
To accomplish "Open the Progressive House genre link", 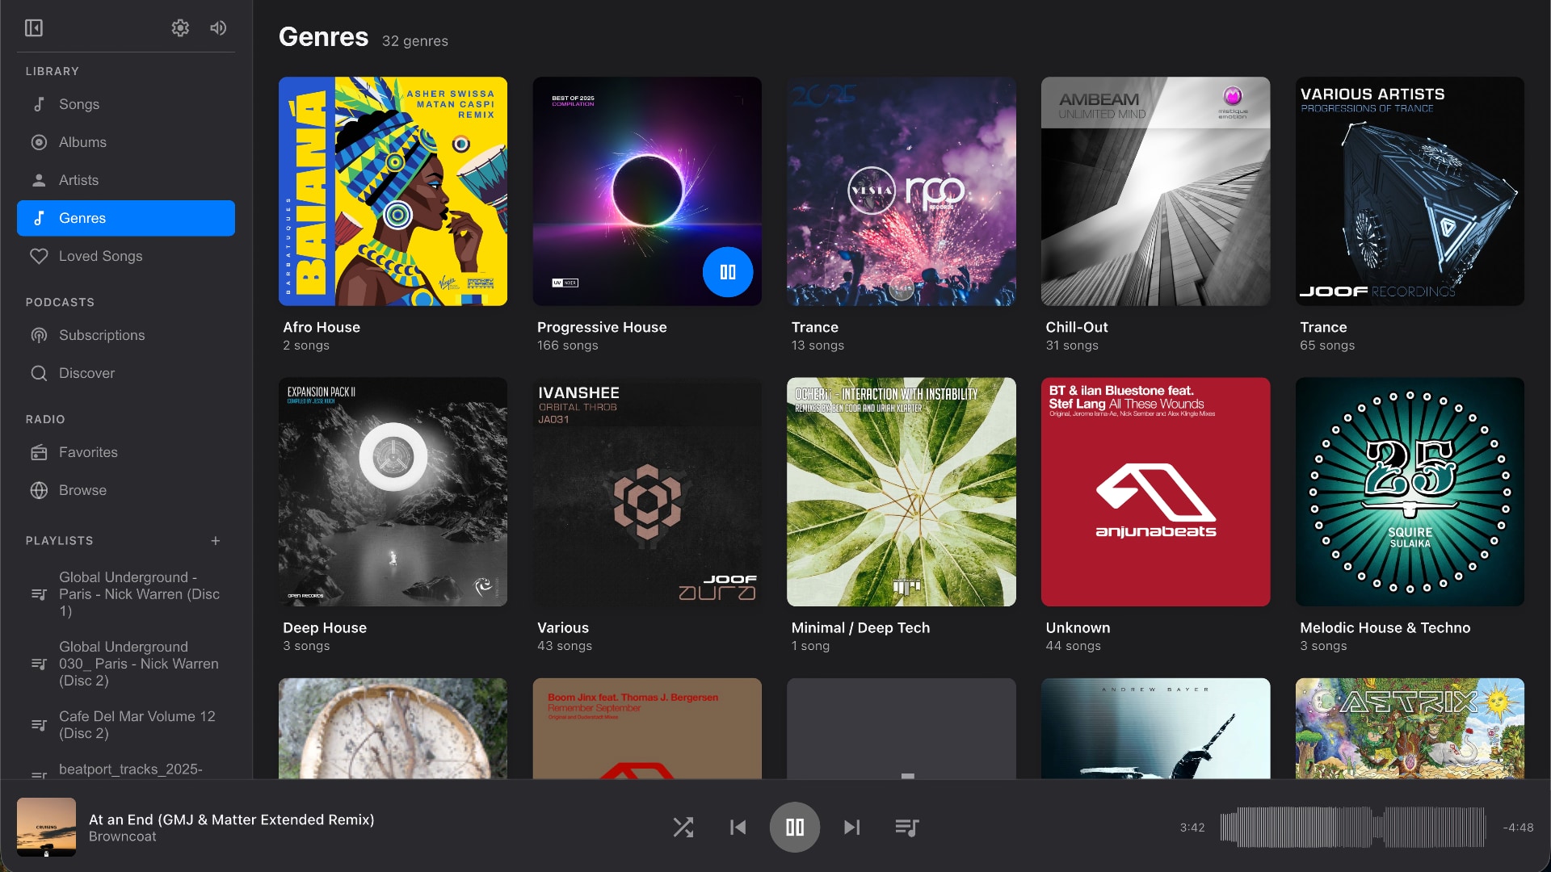I will 602,327.
